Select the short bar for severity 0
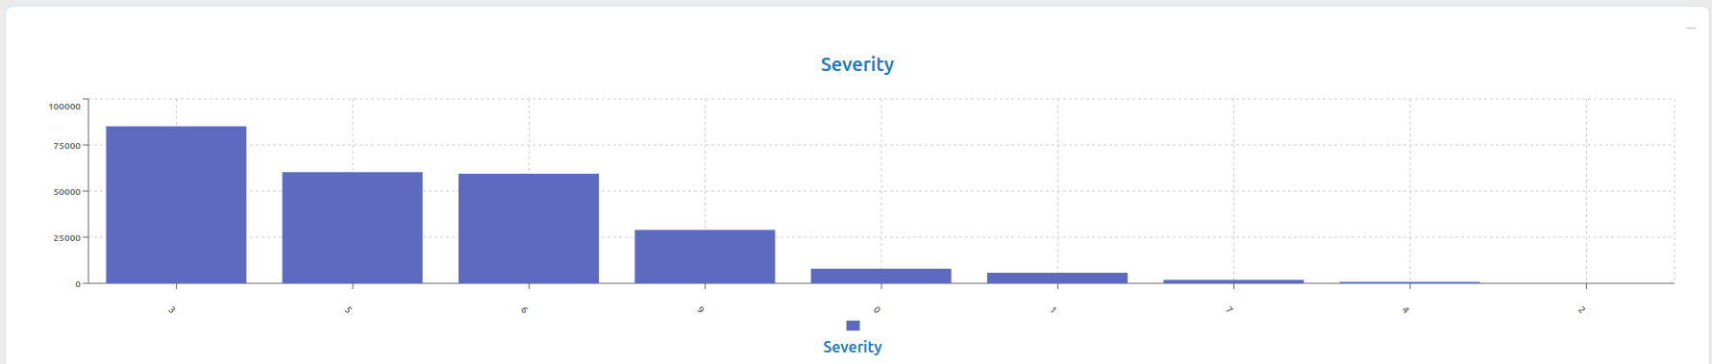 pos(881,276)
